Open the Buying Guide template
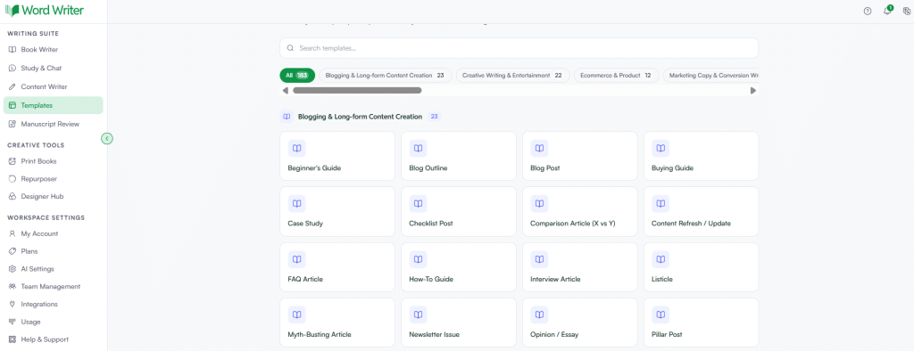Viewport: 914px width, 351px height. click(701, 156)
